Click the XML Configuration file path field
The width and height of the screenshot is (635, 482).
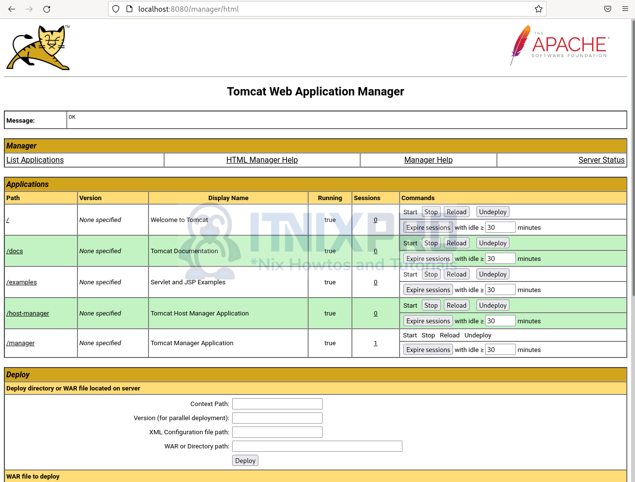[x=277, y=432]
